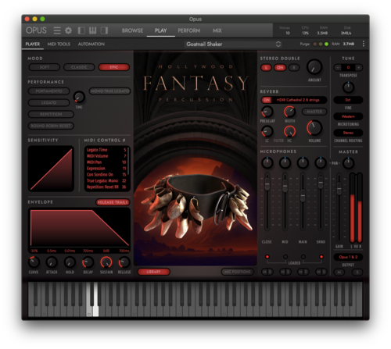This screenshot has height=349, width=391.
Task: Toggle the right sidebar panel icon
Action: coord(104,30)
